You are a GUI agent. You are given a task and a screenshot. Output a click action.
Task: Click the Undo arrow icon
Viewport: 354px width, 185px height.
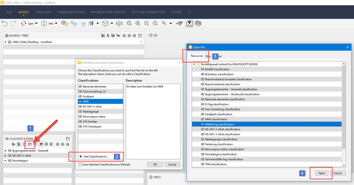coord(5,24)
